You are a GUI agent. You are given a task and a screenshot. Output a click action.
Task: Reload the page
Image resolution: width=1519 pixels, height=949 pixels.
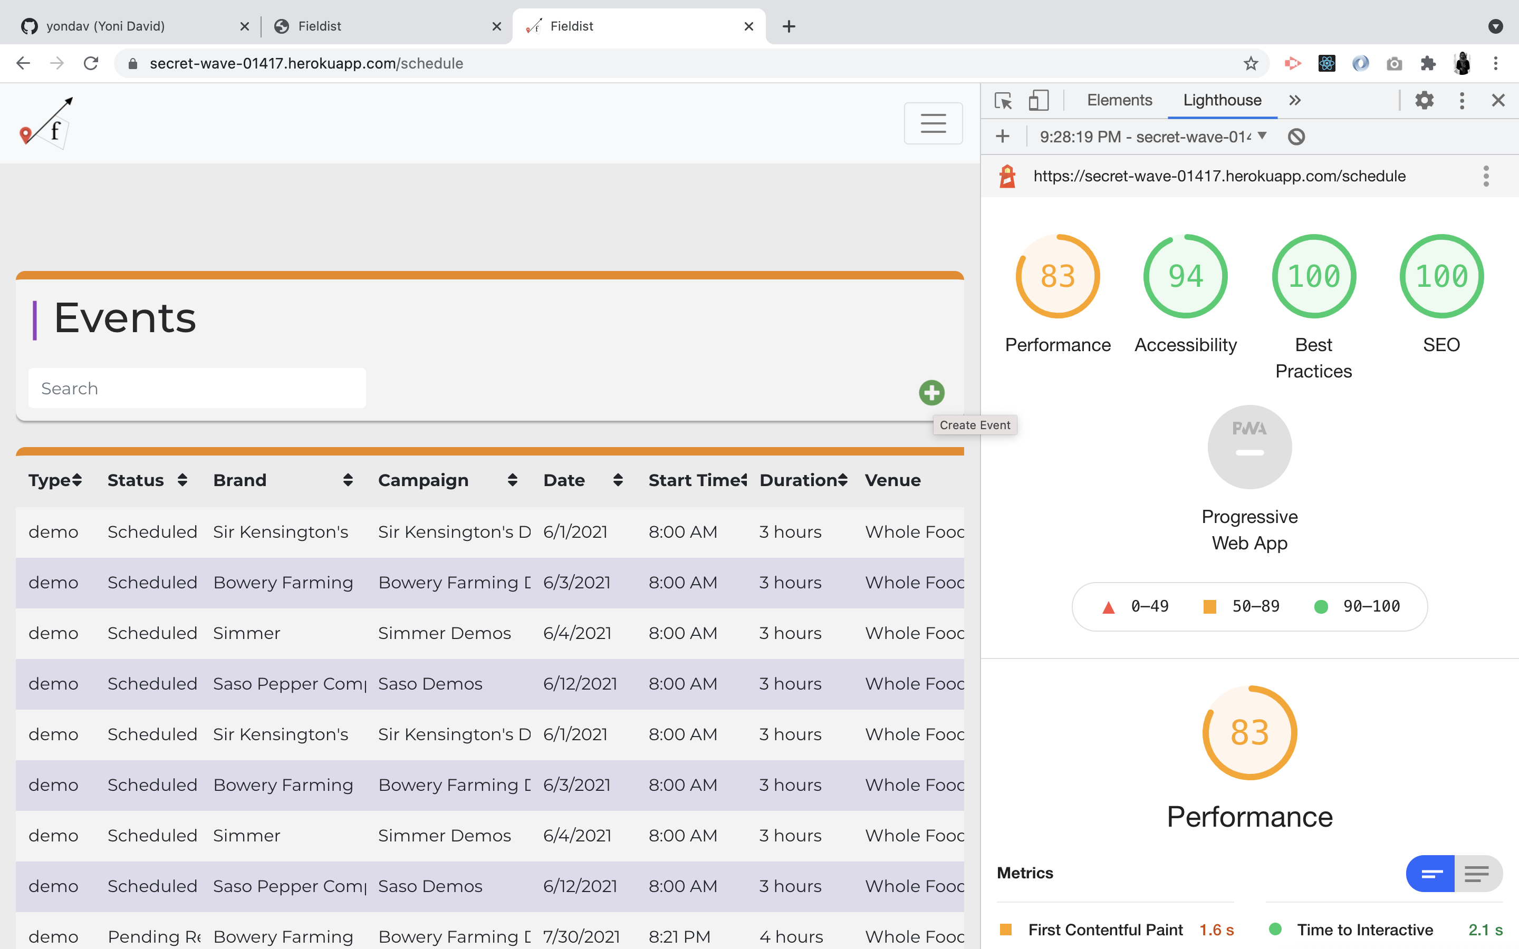click(x=91, y=63)
